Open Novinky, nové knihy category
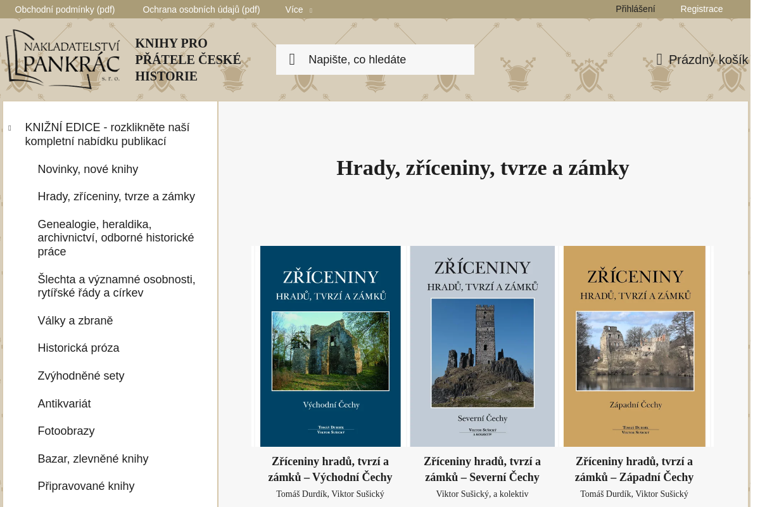Screen dimensions: 760x507 [x=88, y=169]
